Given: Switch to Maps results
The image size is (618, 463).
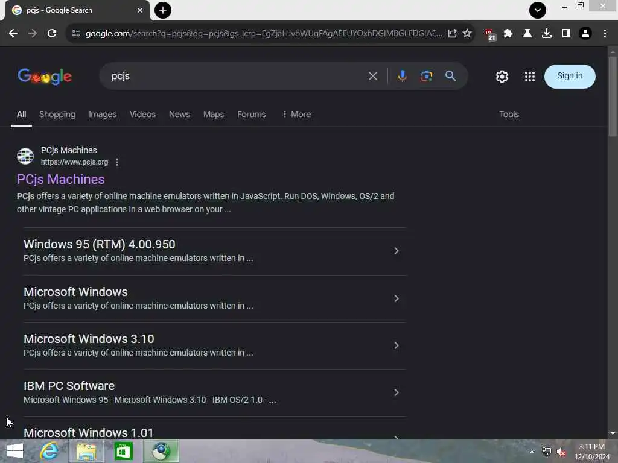Looking at the screenshot, I should (x=214, y=114).
